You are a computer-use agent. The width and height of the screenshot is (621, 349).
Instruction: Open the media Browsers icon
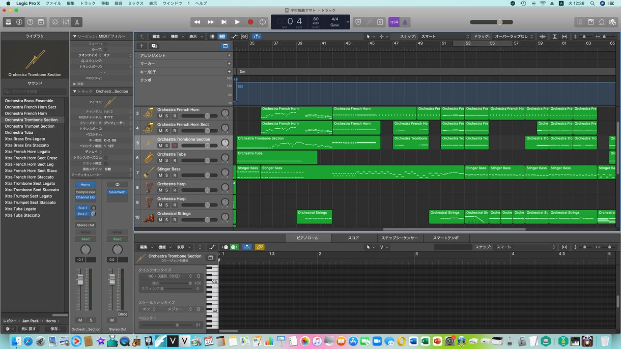coord(612,22)
